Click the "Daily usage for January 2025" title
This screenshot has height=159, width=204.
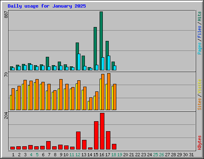point(47,6)
